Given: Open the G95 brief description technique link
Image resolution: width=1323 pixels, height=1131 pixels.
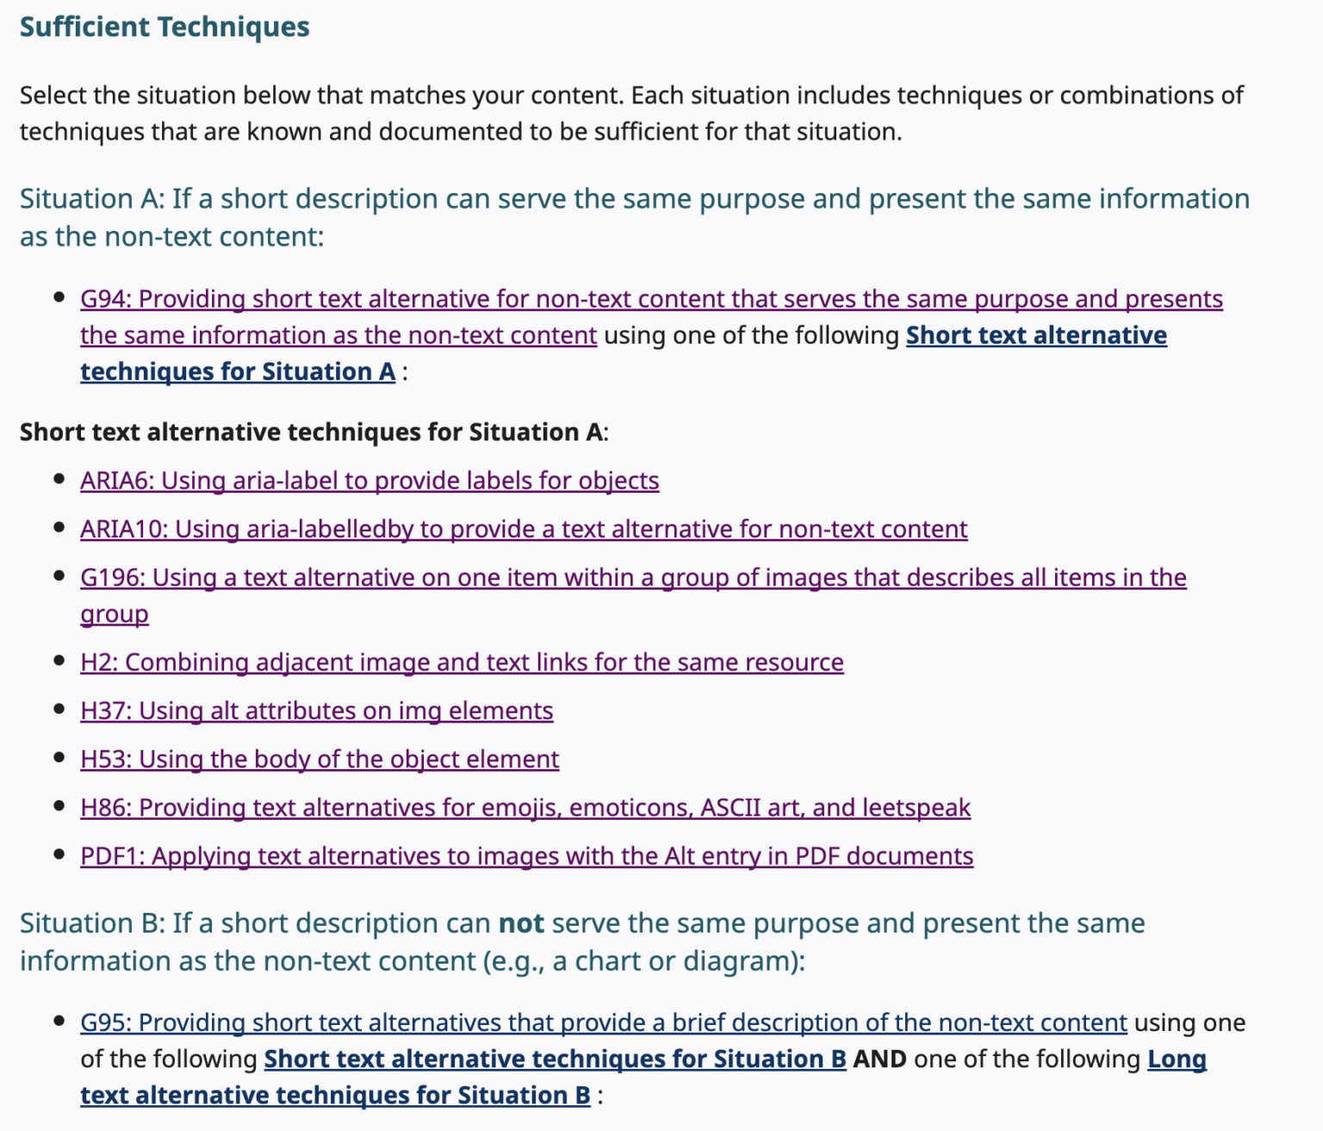Looking at the screenshot, I should tap(603, 1022).
